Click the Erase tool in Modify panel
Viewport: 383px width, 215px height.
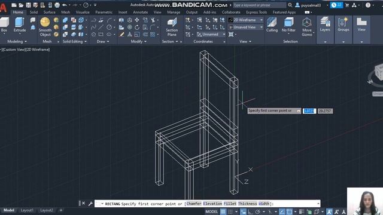[x=121, y=35]
